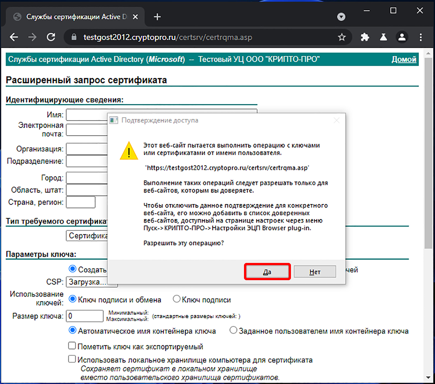
Task: Click the dialog title bar app icon
Action: click(114, 120)
